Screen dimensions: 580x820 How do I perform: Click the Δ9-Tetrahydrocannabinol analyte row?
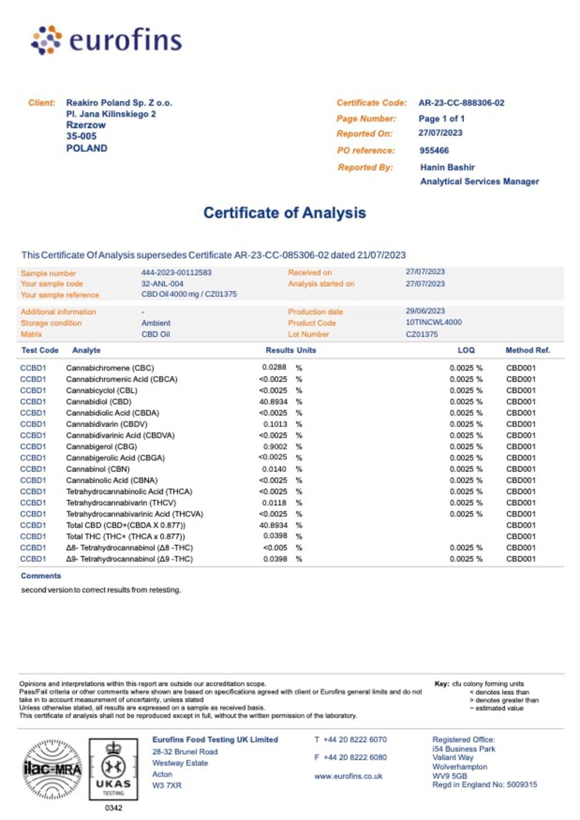[129, 559]
